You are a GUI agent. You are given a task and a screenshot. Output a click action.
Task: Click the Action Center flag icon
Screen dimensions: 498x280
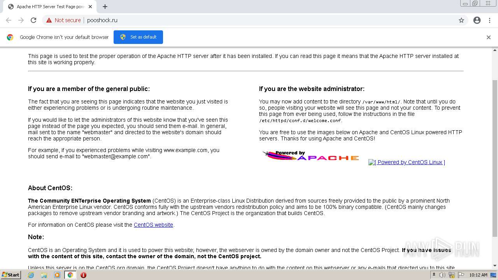[x=461, y=275]
